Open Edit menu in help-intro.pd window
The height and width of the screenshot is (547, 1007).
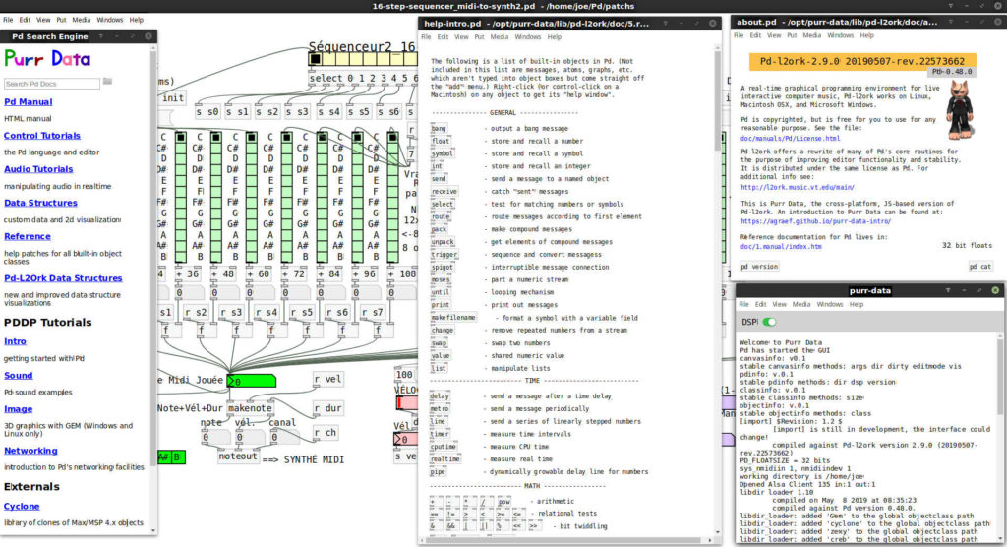[x=444, y=37]
